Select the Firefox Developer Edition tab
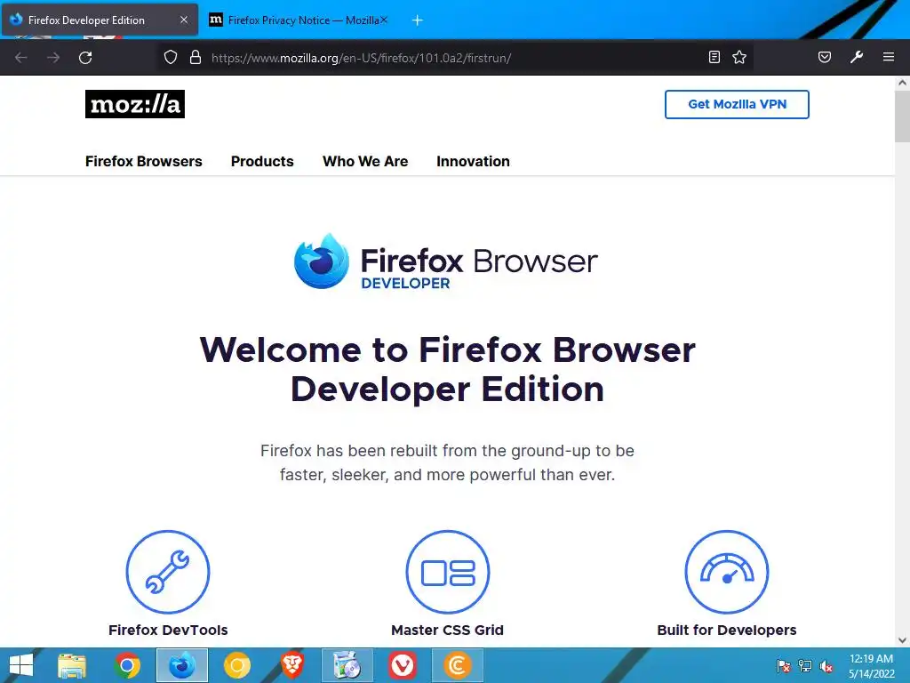The image size is (910, 683). [100, 20]
